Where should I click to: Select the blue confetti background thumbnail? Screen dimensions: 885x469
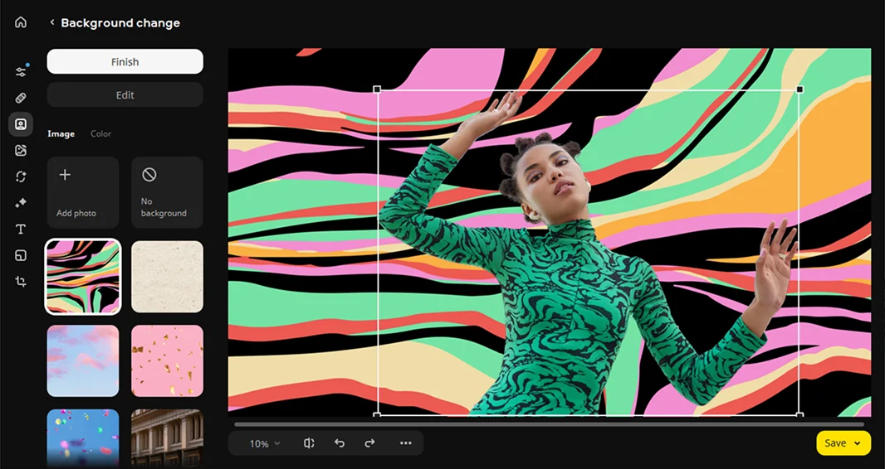tap(83, 437)
